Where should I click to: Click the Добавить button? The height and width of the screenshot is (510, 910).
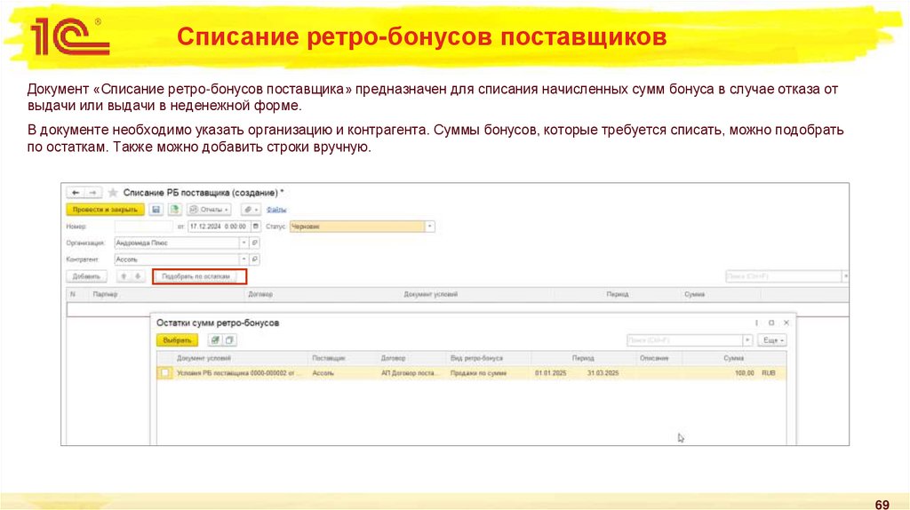[x=86, y=276]
